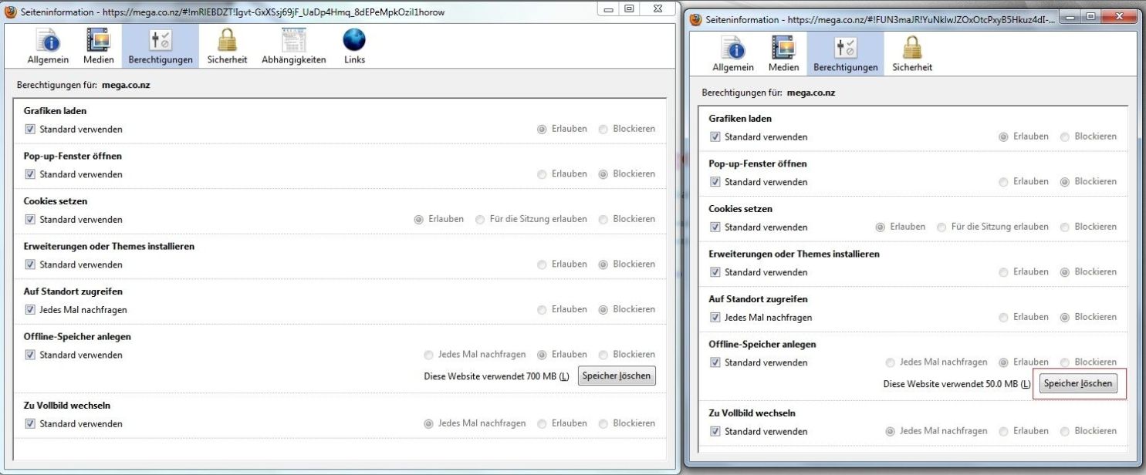Screen dimensions: 1146x475
Task: Click 'Diese Website verwendet 700 MB' text
Action: (x=490, y=376)
